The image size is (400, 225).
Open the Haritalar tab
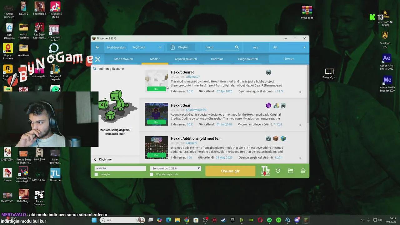pos(217,59)
